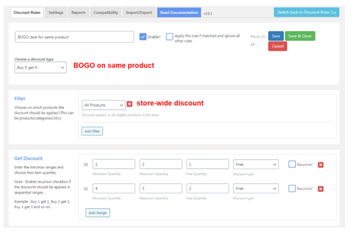Open the Free discount type dropdown in second range
351x231 pixels.
pos(256,188)
